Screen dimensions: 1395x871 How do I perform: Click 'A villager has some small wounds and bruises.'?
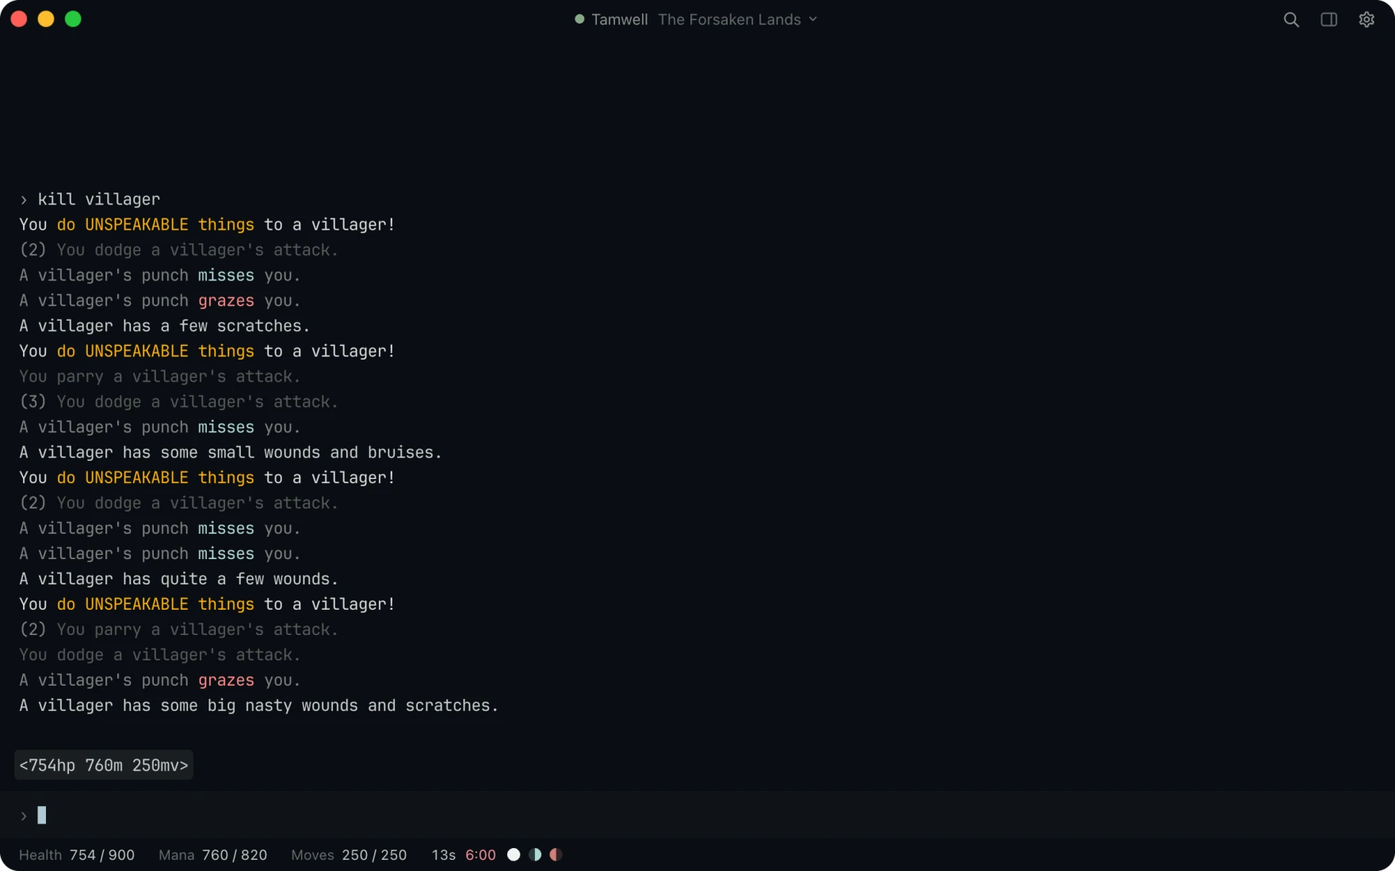click(231, 453)
